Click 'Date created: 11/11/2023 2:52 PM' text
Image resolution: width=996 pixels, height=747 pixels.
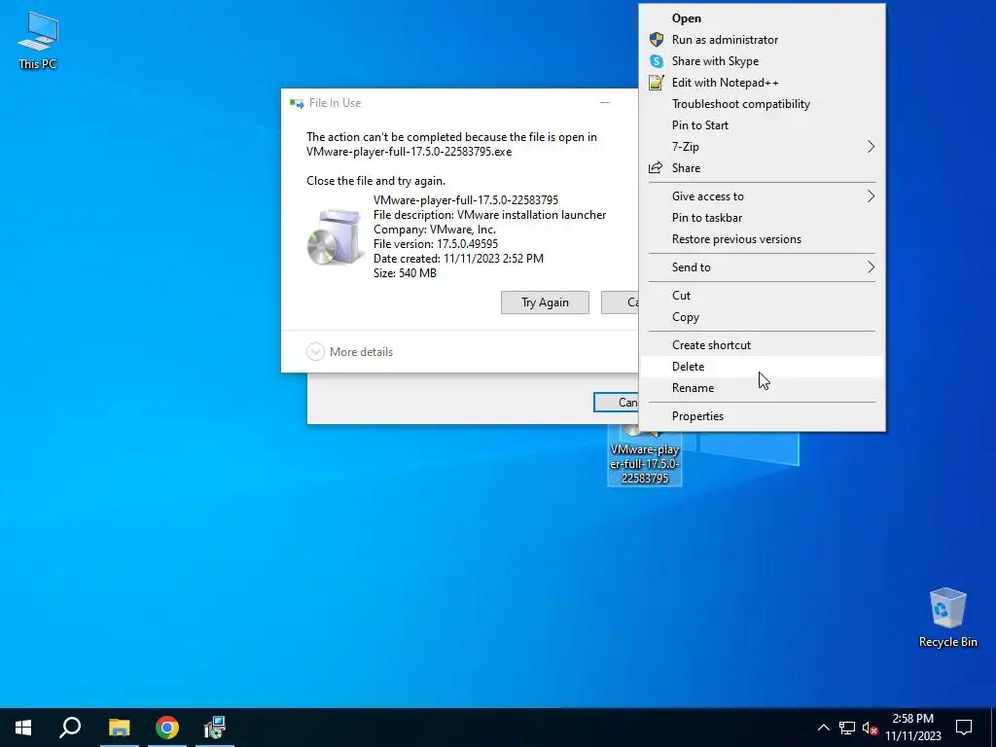tap(458, 259)
